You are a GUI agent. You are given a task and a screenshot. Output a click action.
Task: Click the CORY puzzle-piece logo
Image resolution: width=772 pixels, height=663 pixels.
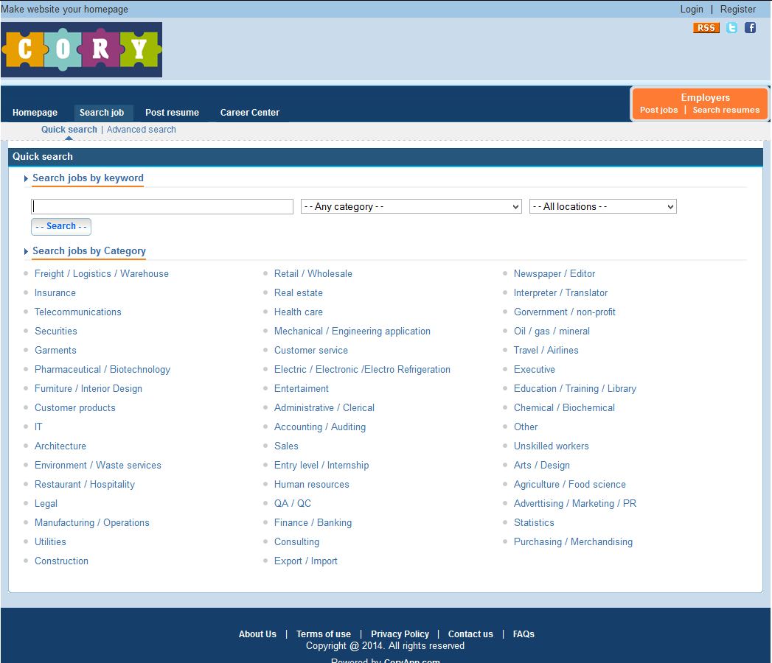pyautogui.click(x=81, y=49)
